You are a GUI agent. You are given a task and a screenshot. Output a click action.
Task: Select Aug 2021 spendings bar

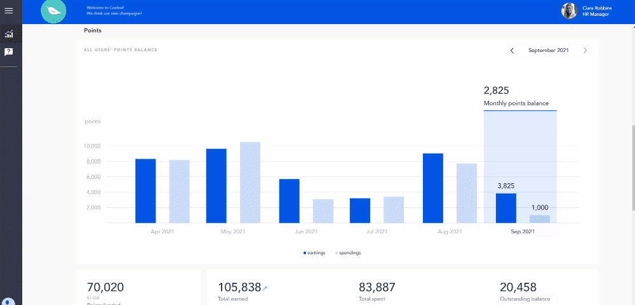point(467,193)
